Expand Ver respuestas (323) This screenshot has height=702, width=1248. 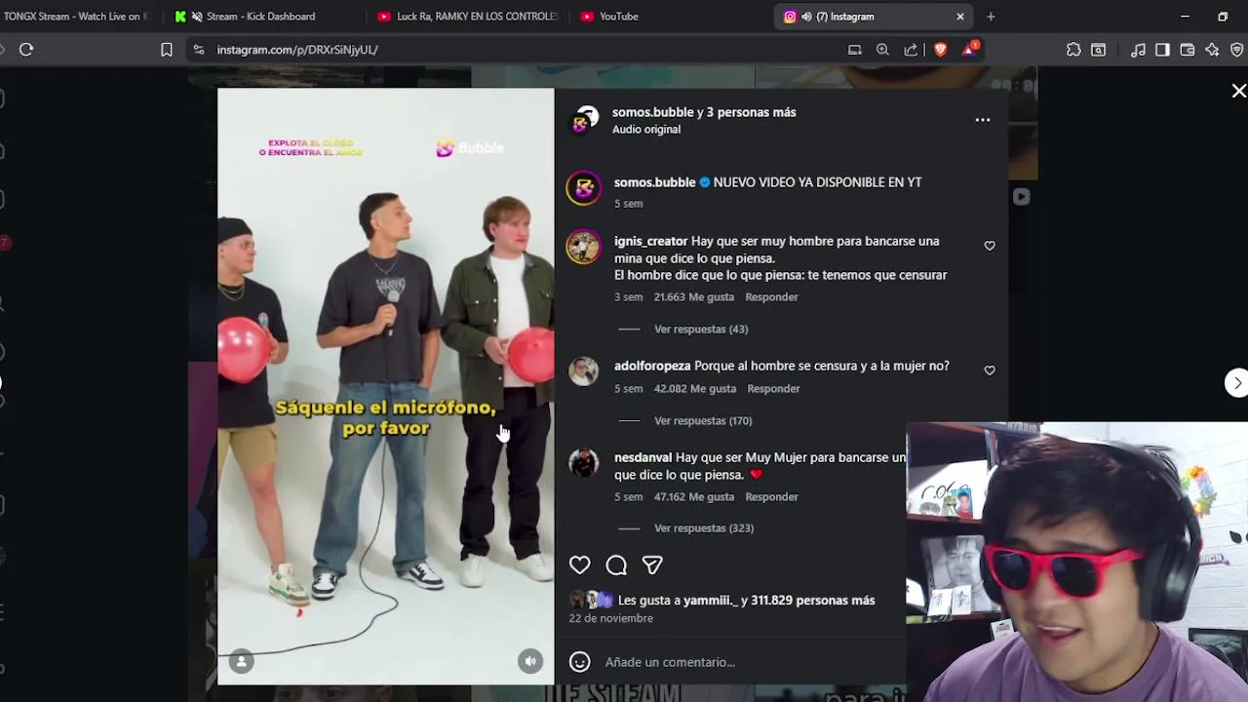[704, 528]
